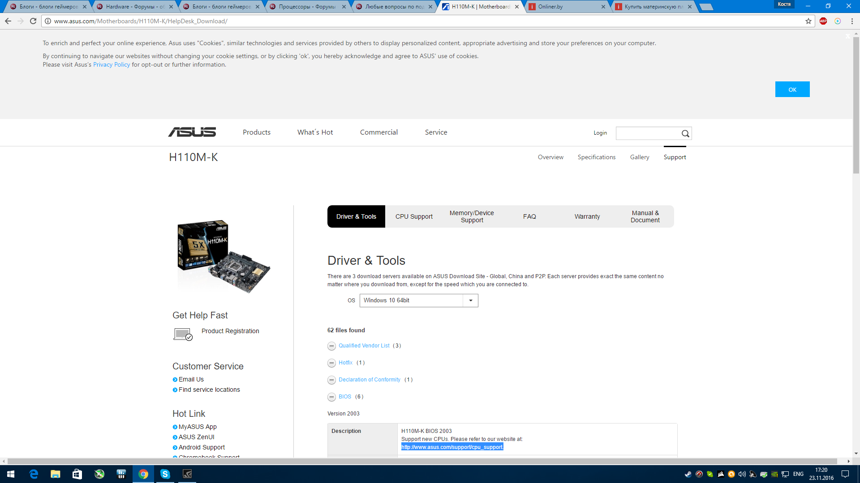860x483 pixels.
Task: Open the Windows Start menu
Action: 11,474
